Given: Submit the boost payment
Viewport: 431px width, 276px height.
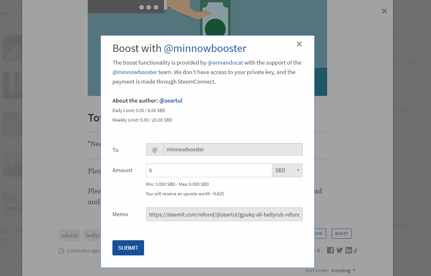Looking at the screenshot, I should (x=128, y=248).
